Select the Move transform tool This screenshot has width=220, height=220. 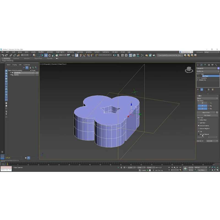(x=46, y=55)
